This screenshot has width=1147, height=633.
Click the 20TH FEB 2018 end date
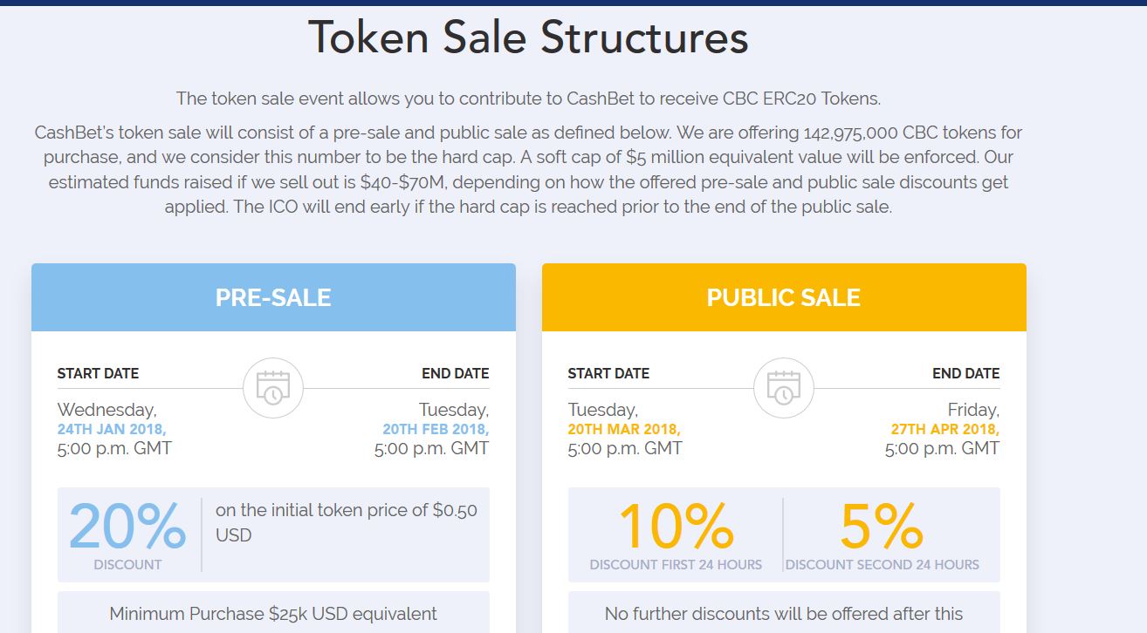[x=436, y=429]
